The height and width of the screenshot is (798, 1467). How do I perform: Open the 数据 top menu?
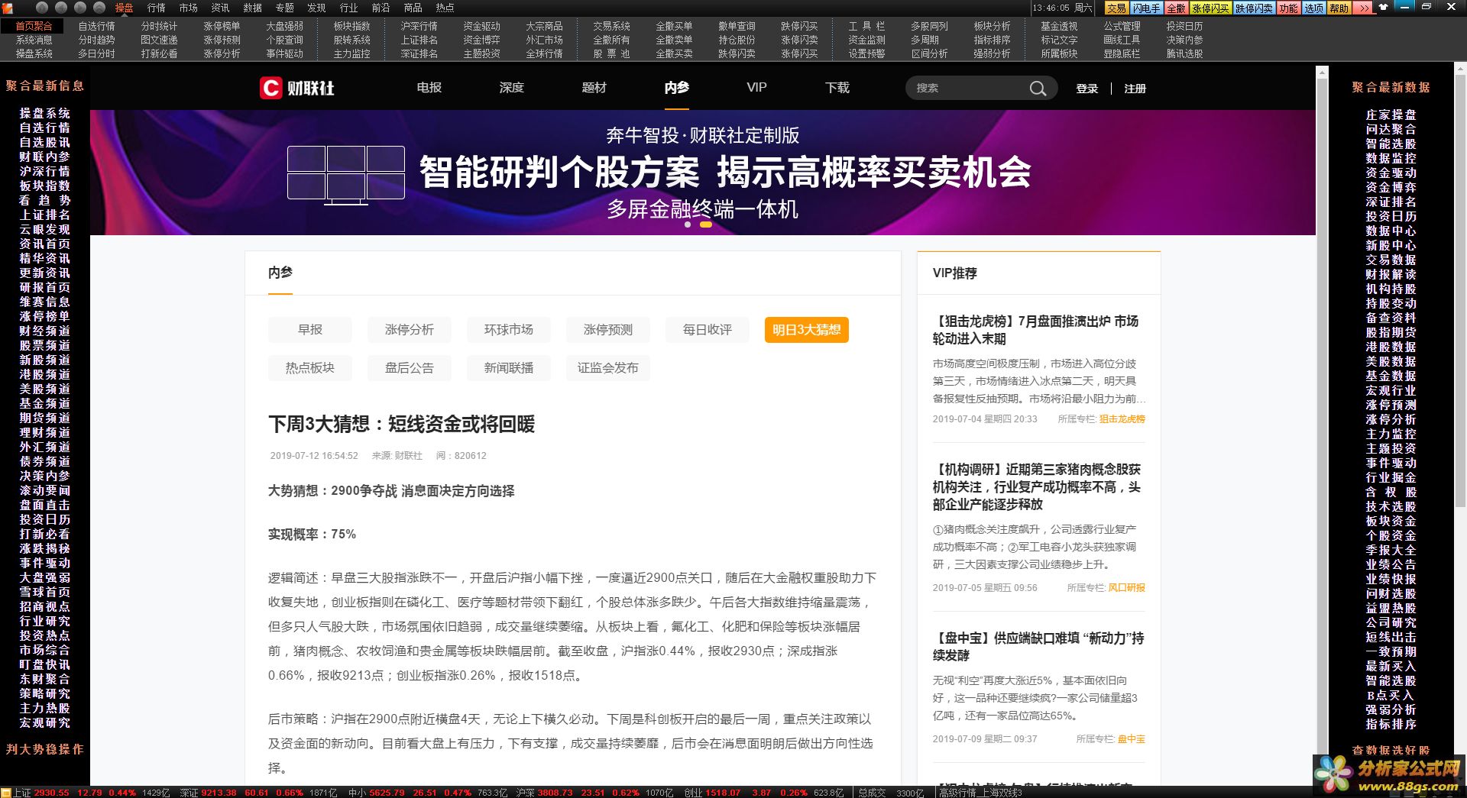pyautogui.click(x=252, y=8)
